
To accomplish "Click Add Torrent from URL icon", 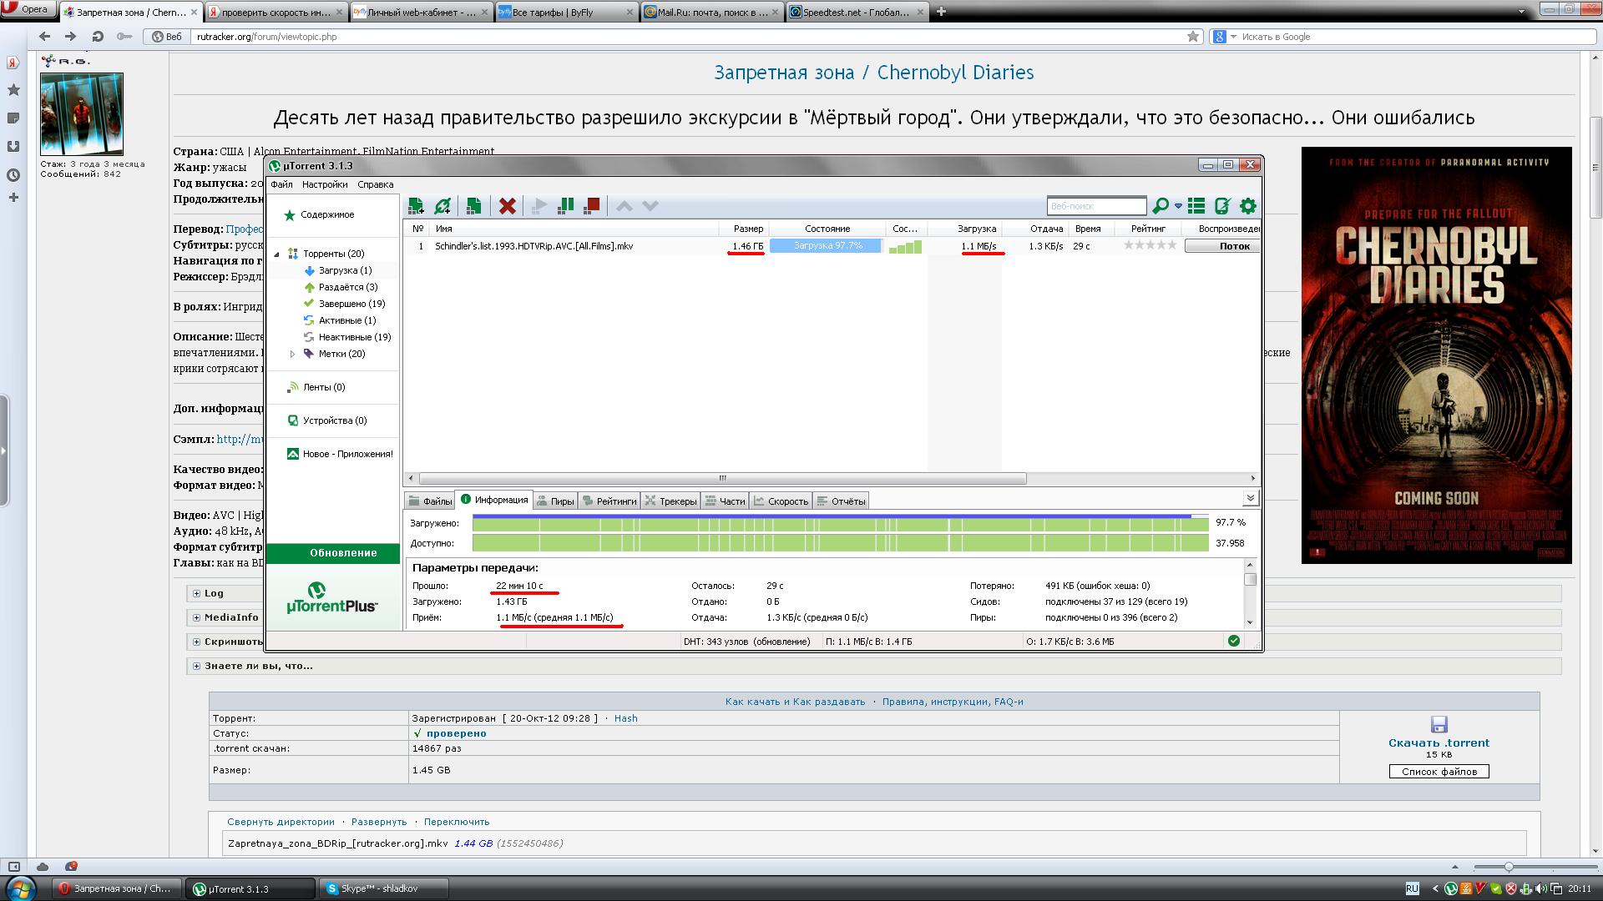I will pos(443,206).
